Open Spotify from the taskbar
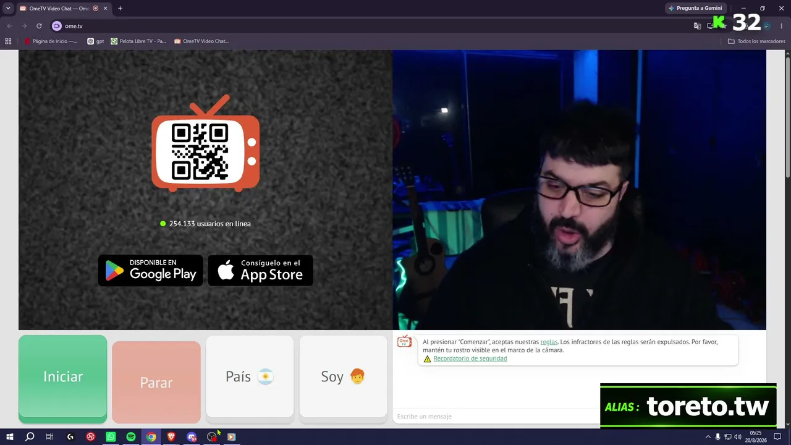This screenshot has height=445, width=791. (x=131, y=437)
